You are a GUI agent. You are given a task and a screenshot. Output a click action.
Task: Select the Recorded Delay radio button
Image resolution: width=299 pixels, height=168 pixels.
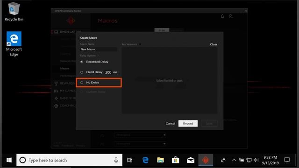82,62
